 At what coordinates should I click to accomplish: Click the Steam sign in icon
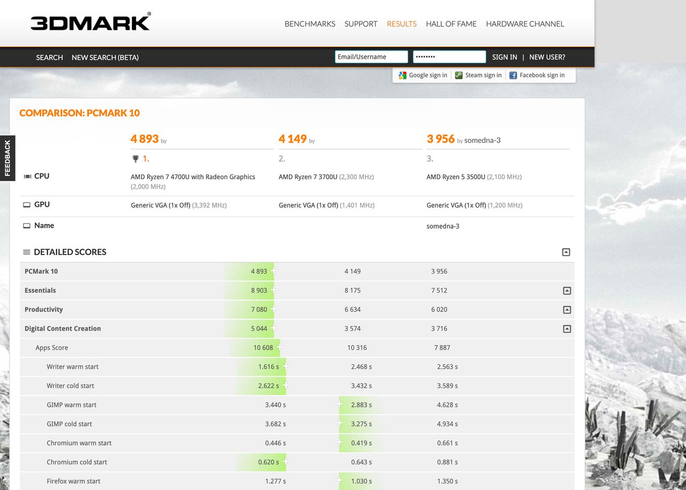coord(459,75)
